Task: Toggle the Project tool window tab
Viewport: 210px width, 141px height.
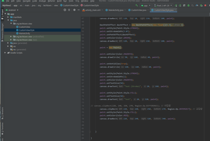Action: point(2,14)
